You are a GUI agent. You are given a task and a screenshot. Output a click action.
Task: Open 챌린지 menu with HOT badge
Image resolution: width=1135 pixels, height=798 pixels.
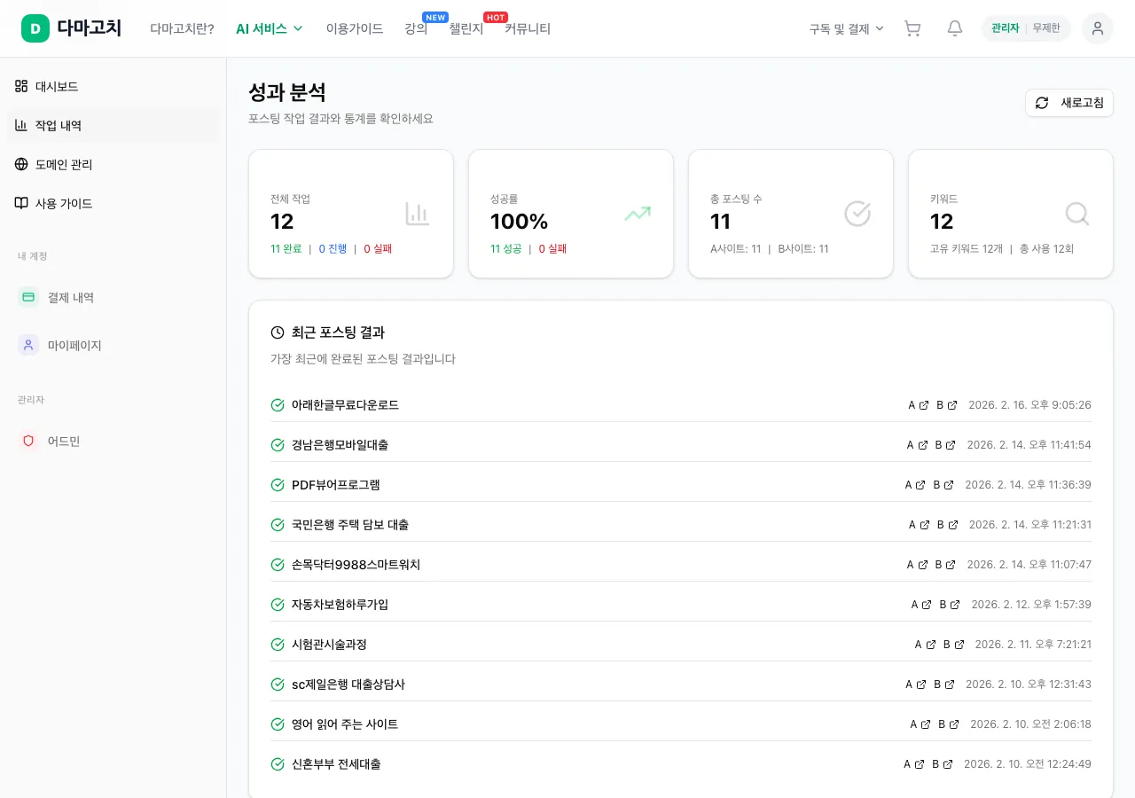pos(466,28)
